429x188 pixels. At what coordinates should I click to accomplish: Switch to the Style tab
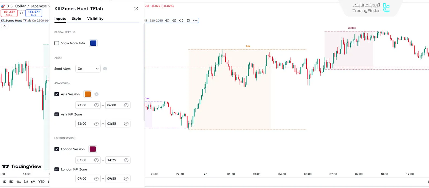[x=76, y=19]
